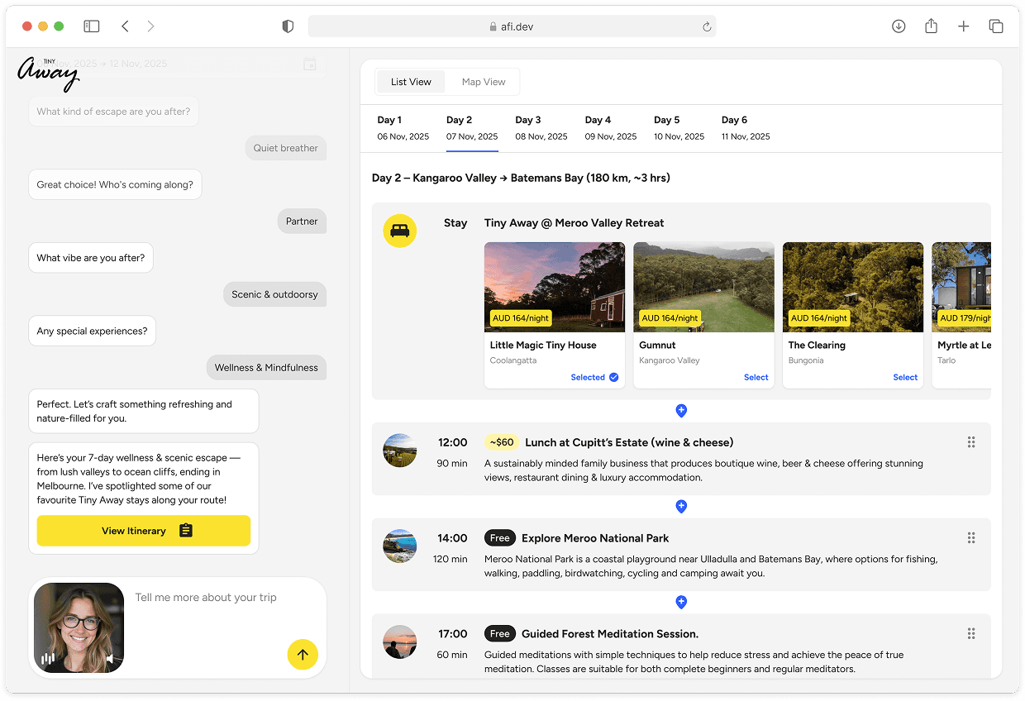Add a new tab with plus icon
Viewport: 1025px width, 701px height.
click(963, 26)
